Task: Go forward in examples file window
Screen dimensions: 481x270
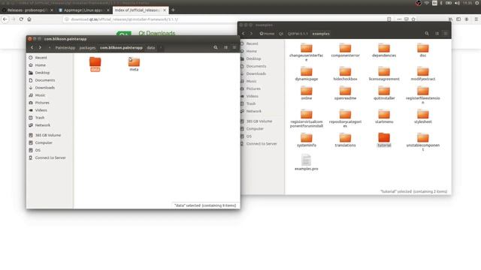Action: click(251, 33)
